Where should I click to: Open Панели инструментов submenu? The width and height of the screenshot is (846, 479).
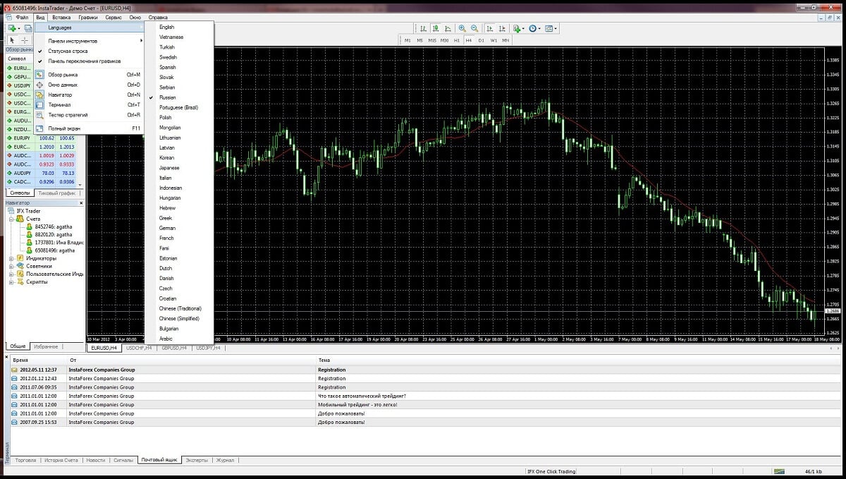click(73, 41)
